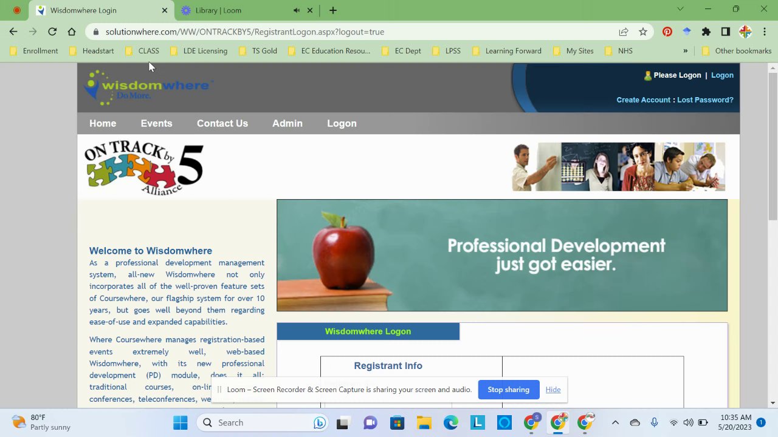Open the Events menu item

(x=156, y=123)
